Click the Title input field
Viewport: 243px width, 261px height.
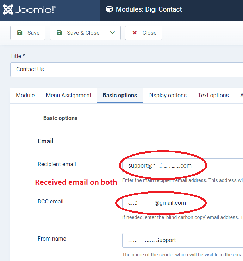[x=126, y=70]
